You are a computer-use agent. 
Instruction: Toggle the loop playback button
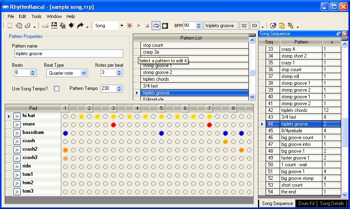pos(156,26)
